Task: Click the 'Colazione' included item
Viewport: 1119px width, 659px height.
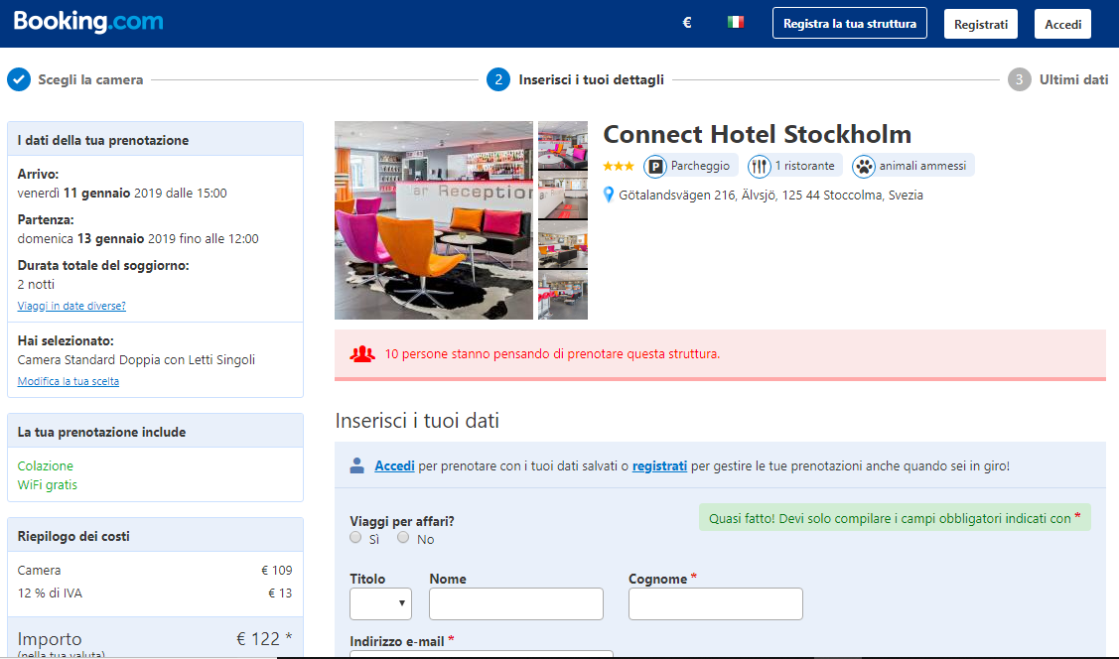Action: pos(45,465)
